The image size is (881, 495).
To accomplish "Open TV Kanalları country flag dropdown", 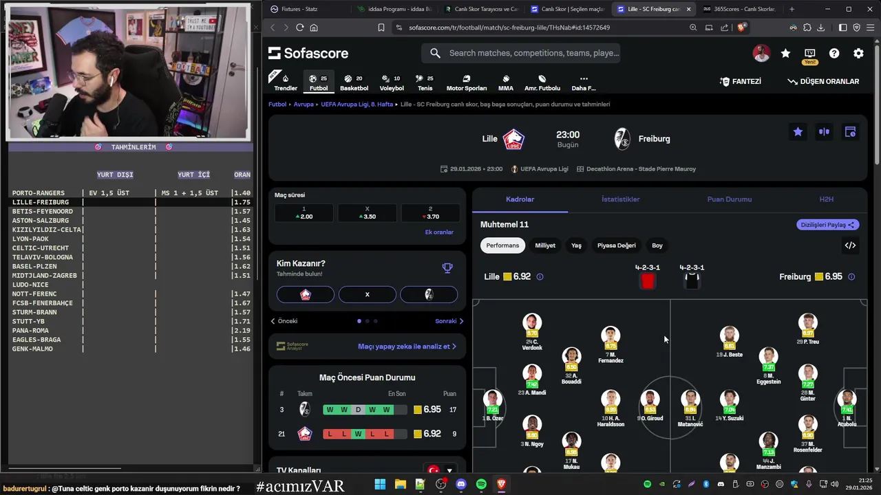I will click(x=440, y=470).
